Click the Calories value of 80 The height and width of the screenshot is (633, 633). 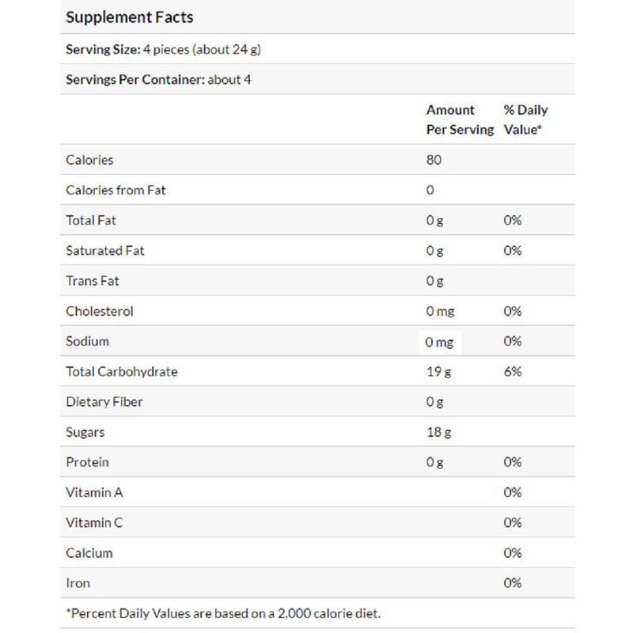click(434, 160)
